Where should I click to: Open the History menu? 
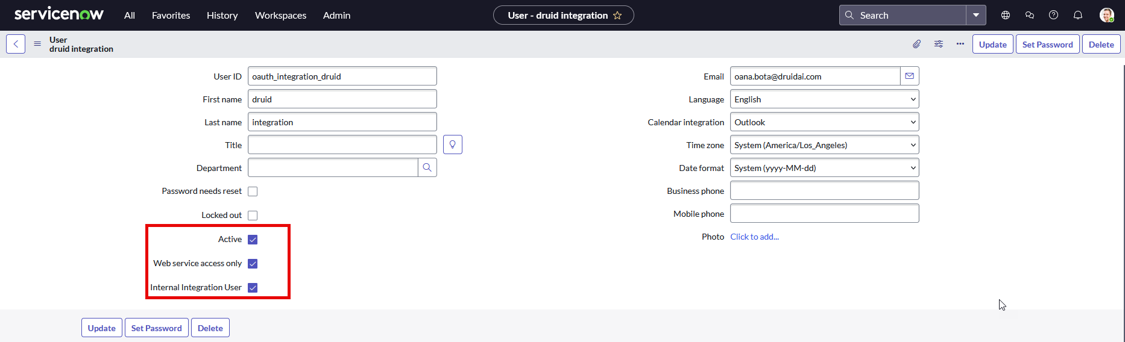[x=222, y=16]
